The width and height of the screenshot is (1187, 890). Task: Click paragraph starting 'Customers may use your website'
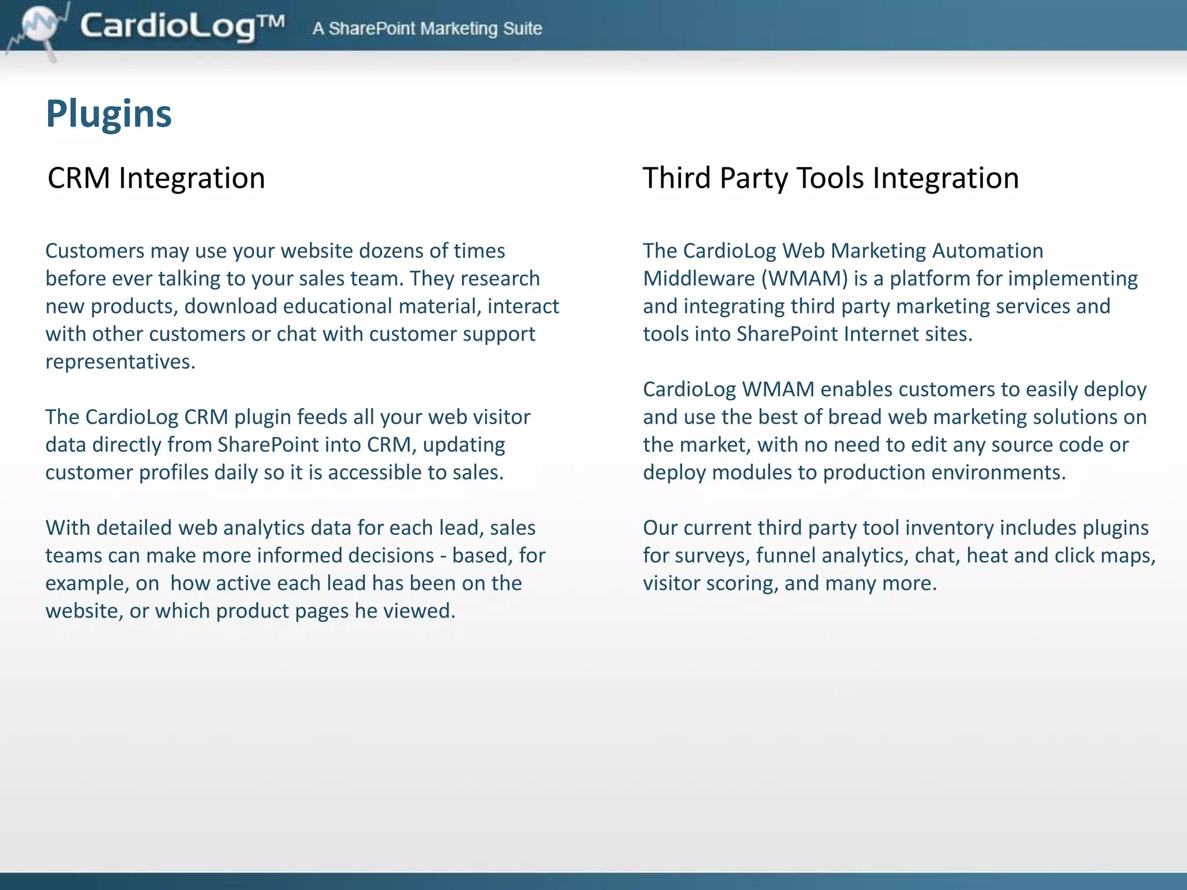[301, 306]
